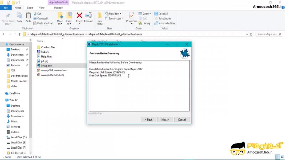Click Cut scissors in ribbon
This screenshot has height=160, width=285.
click(37, 14)
